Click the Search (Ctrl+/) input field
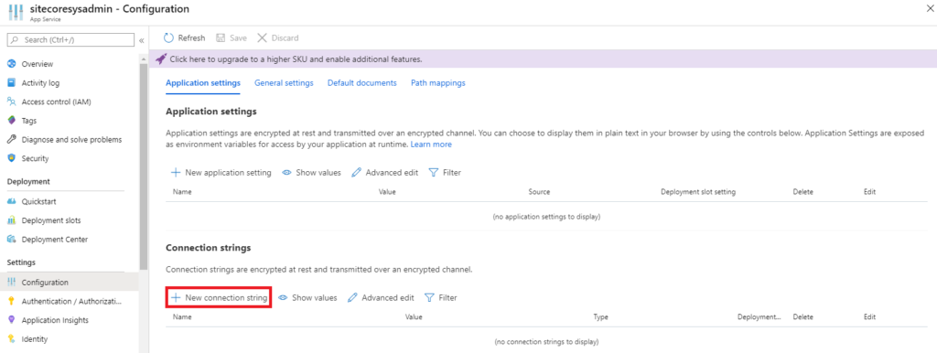Viewport: 937px width, 353px height. [x=70, y=40]
